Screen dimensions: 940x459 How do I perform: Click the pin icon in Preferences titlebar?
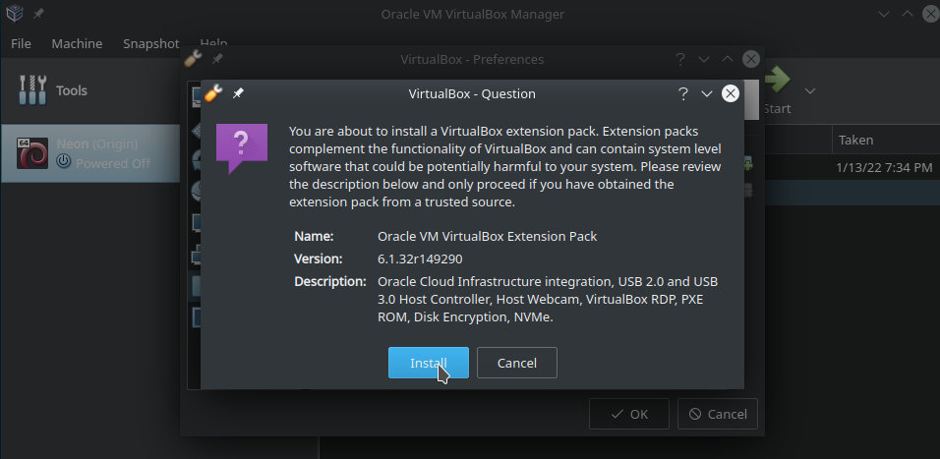217,59
